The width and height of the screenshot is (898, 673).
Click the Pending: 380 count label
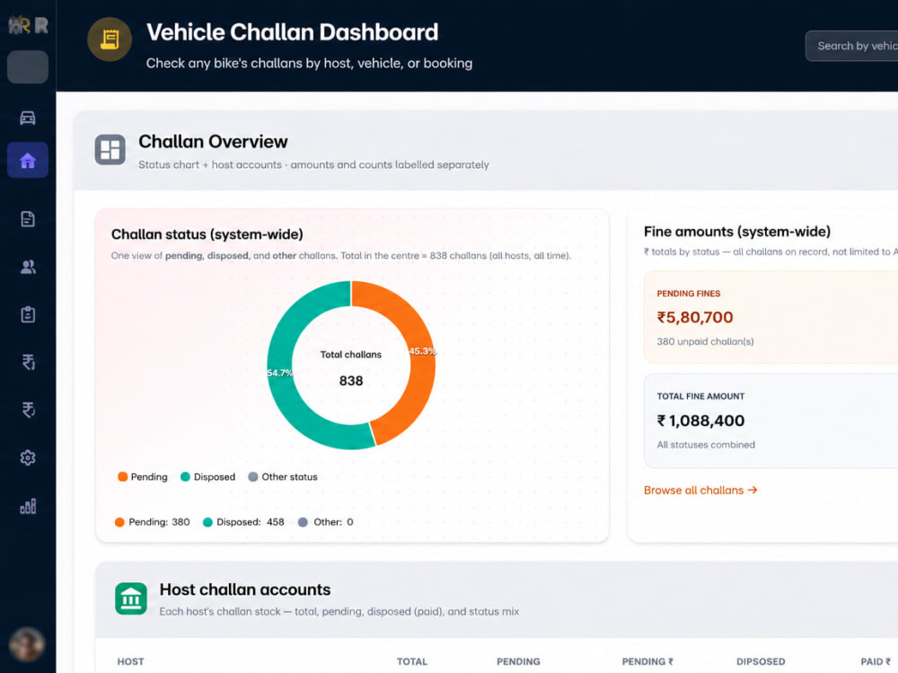click(153, 522)
